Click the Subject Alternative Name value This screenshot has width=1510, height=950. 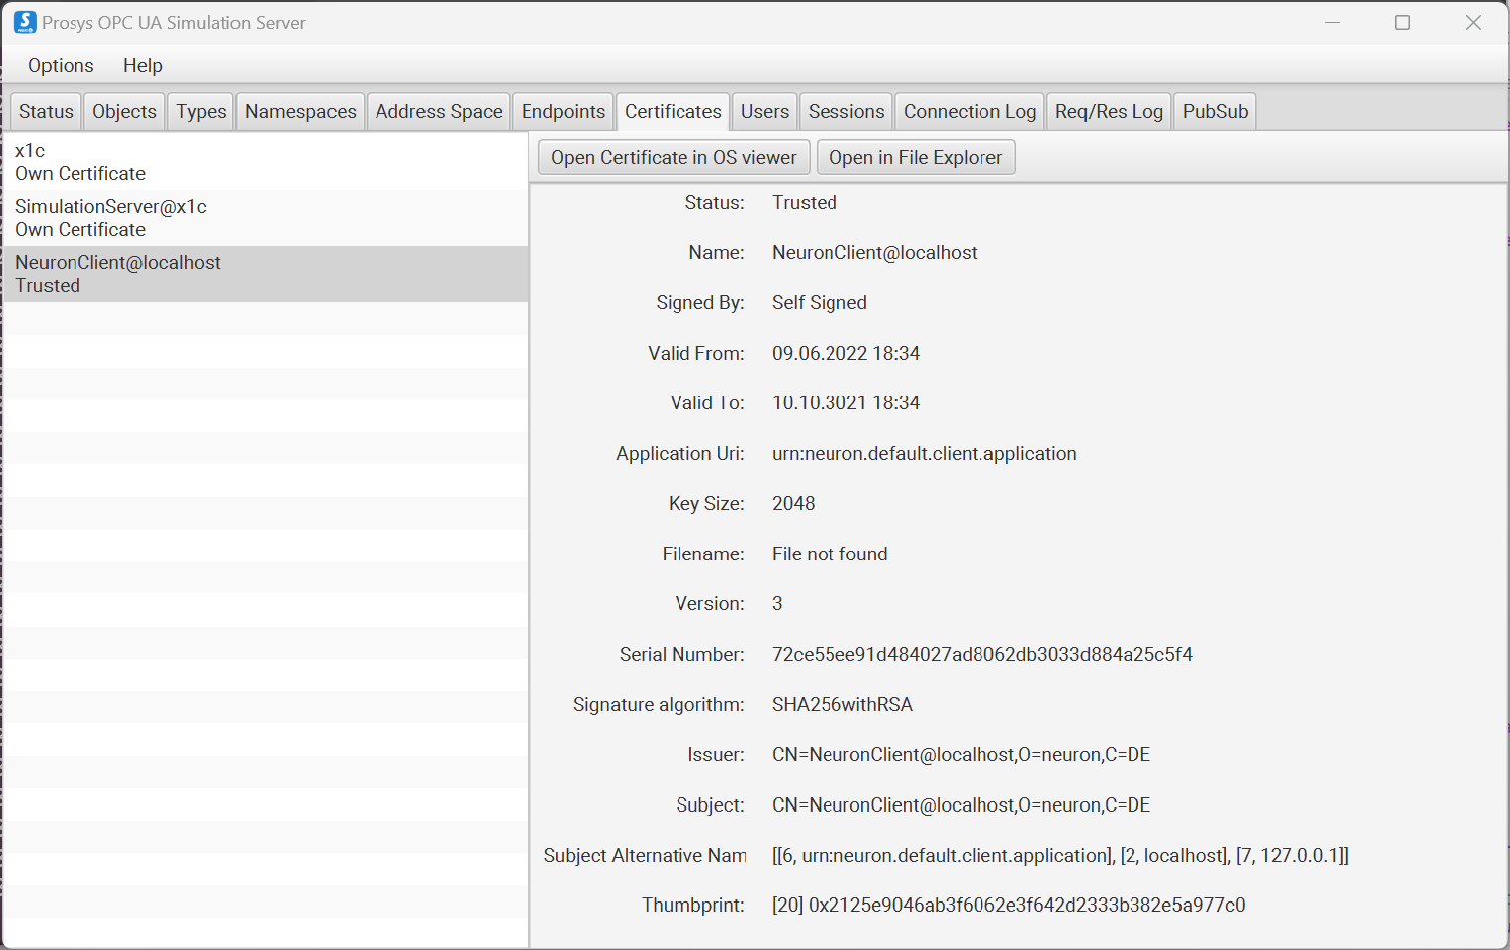click(1060, 855)
